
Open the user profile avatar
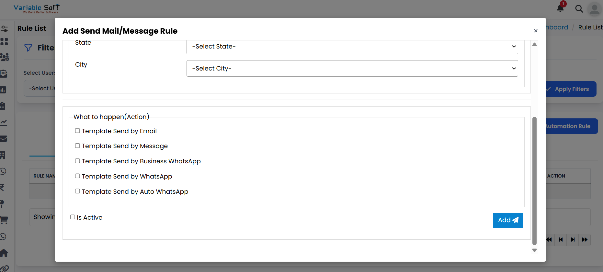click(594, 9)
